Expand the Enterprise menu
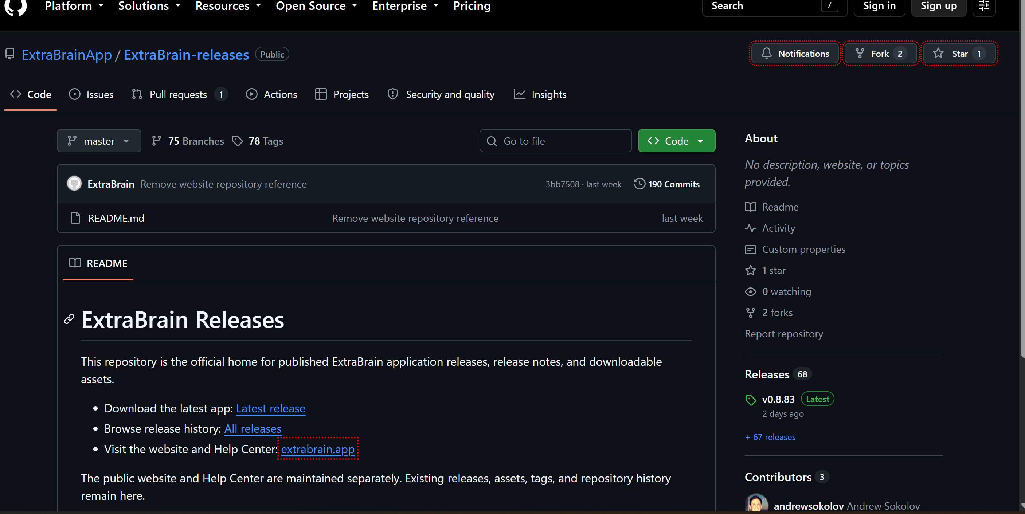 405,6
